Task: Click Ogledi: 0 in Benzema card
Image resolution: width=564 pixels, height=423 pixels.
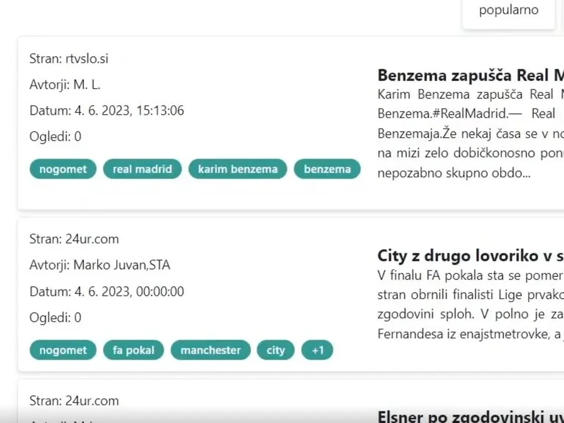Action: 55,137
